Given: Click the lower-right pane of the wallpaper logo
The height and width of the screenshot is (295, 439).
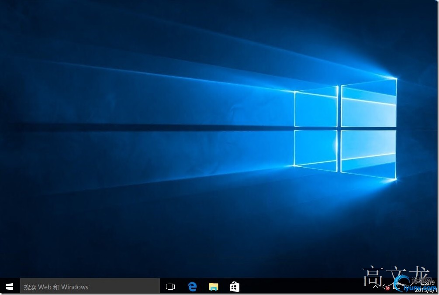Looking at the screenshot, I should tap(369, 152).
